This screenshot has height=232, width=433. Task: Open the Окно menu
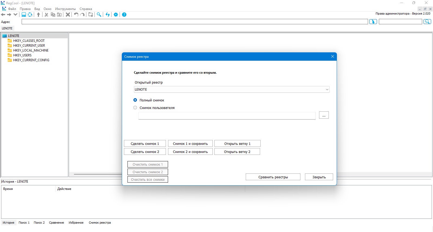[47, 9]
